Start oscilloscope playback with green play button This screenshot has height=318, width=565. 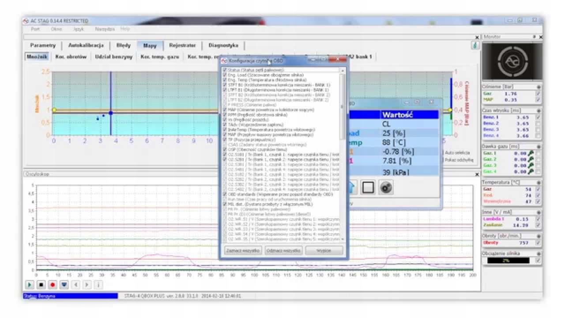pos(30,284)
